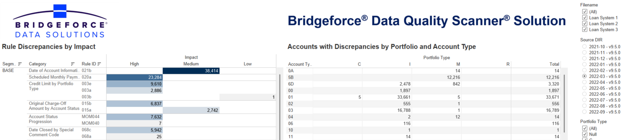The width and height of the screenshot is (631, 140).
Task: Click account type 6D row label
Action: coord(291,84)
